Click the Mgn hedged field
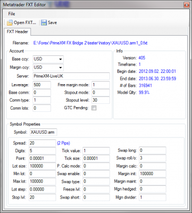Image resolution: width=192 pixels, height=213 pixels. tap(153, 189)
